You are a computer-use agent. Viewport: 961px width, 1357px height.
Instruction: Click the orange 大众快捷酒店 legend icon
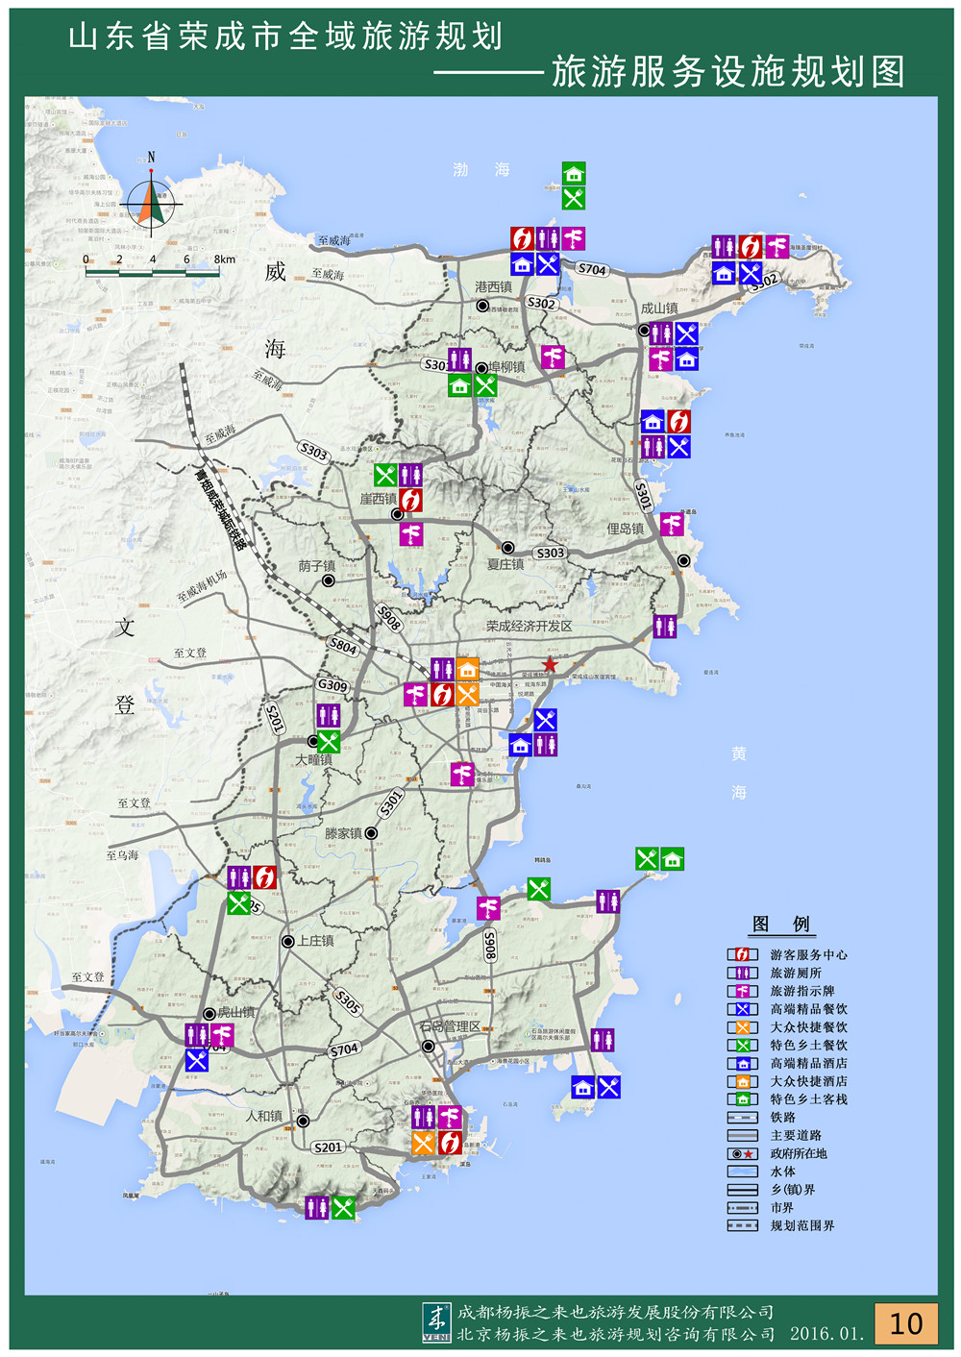[x=742, y=1082]
